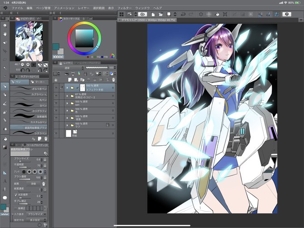This screenshot has height=228, width=304.
Task: Click the zoom out icon in the Navigator
Action: (x=22, y=64)
